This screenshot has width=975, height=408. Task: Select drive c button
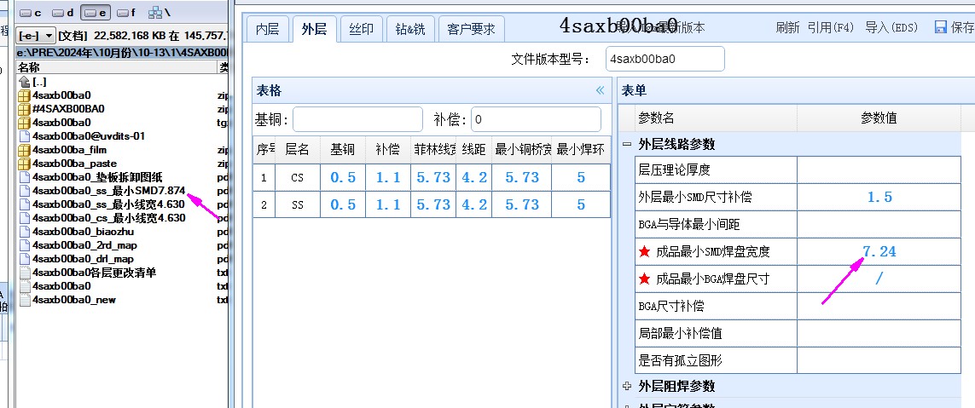[31, 13]
